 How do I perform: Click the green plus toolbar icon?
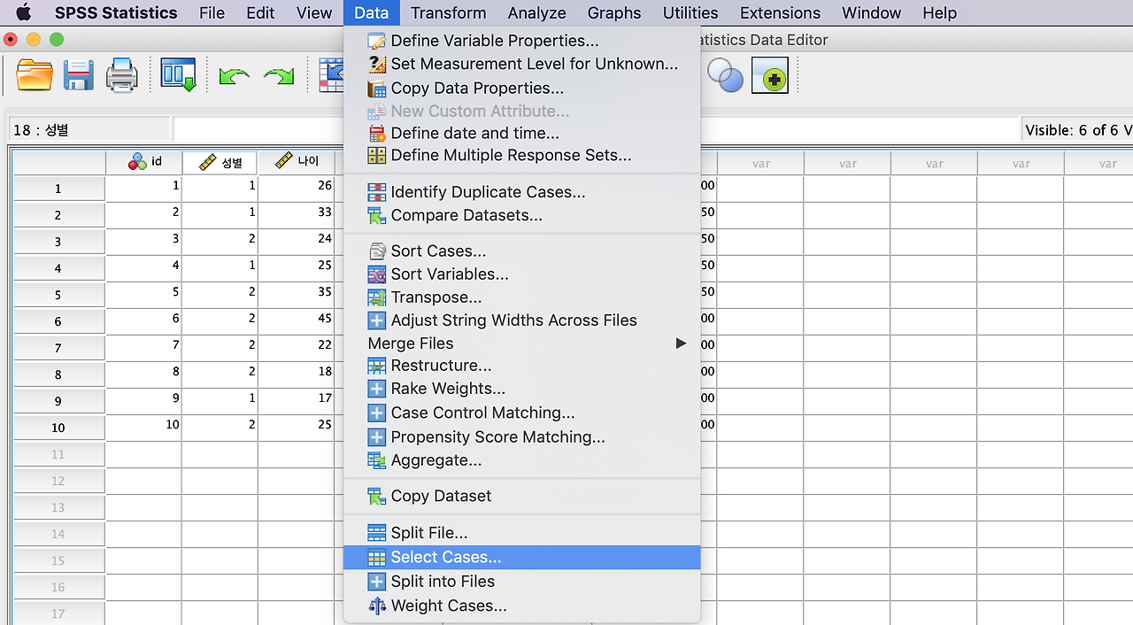click(770, 76)
